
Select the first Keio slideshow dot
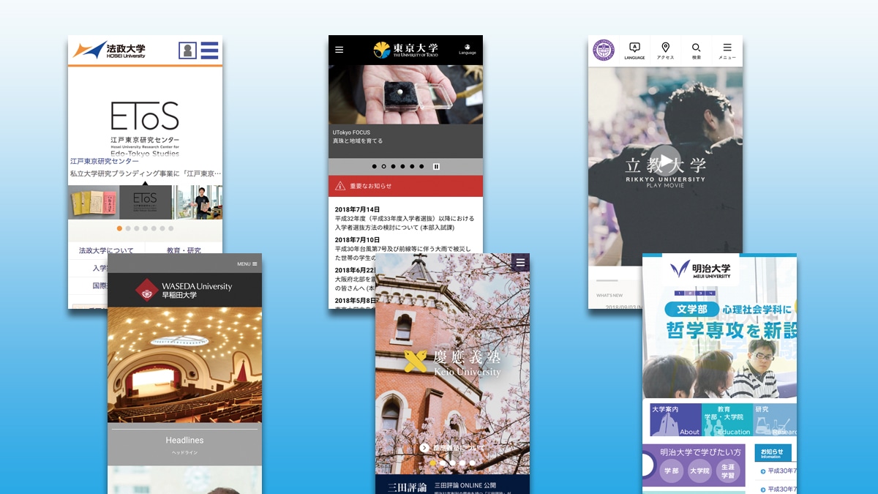(x=433, y=463)
